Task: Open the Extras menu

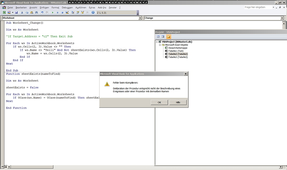Action: (x=92, y=7)
